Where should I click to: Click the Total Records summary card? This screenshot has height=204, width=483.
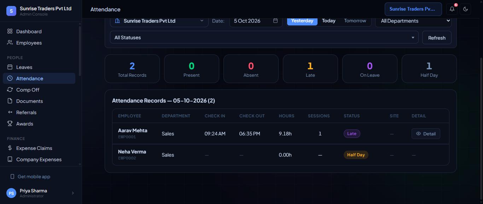coord(132,69)
